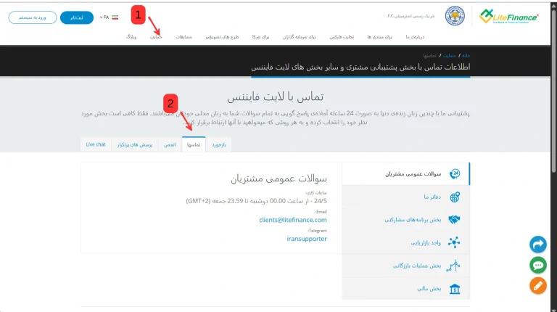Click the ورود به سیستم login button
Screen dimensions: 557x312
pyautogui.click(x=33, y=17)
